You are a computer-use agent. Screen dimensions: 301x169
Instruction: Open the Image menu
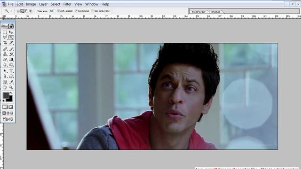click(31, 4)
